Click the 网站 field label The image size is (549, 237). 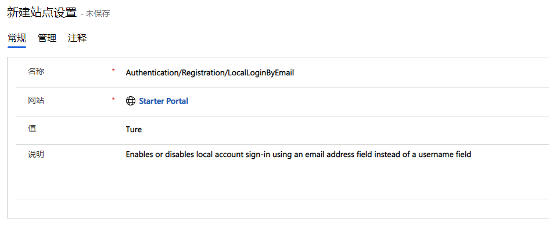click(36, 100)
